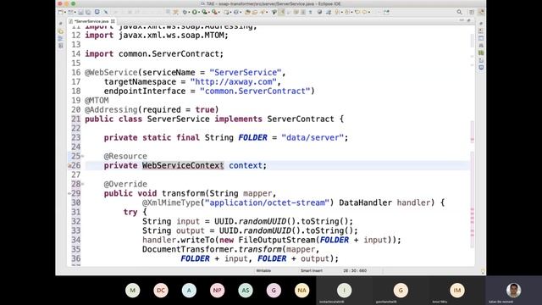Screen dimensions: 542x305
Task: Click participant avatar M
Action: [x=132, y=291]
